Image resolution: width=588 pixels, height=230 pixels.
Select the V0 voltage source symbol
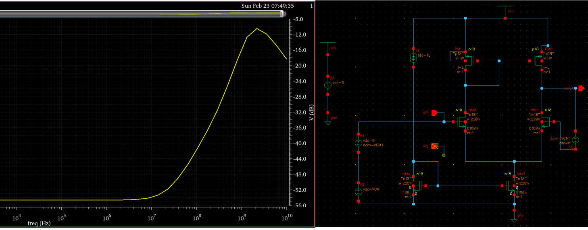(328, 85)
